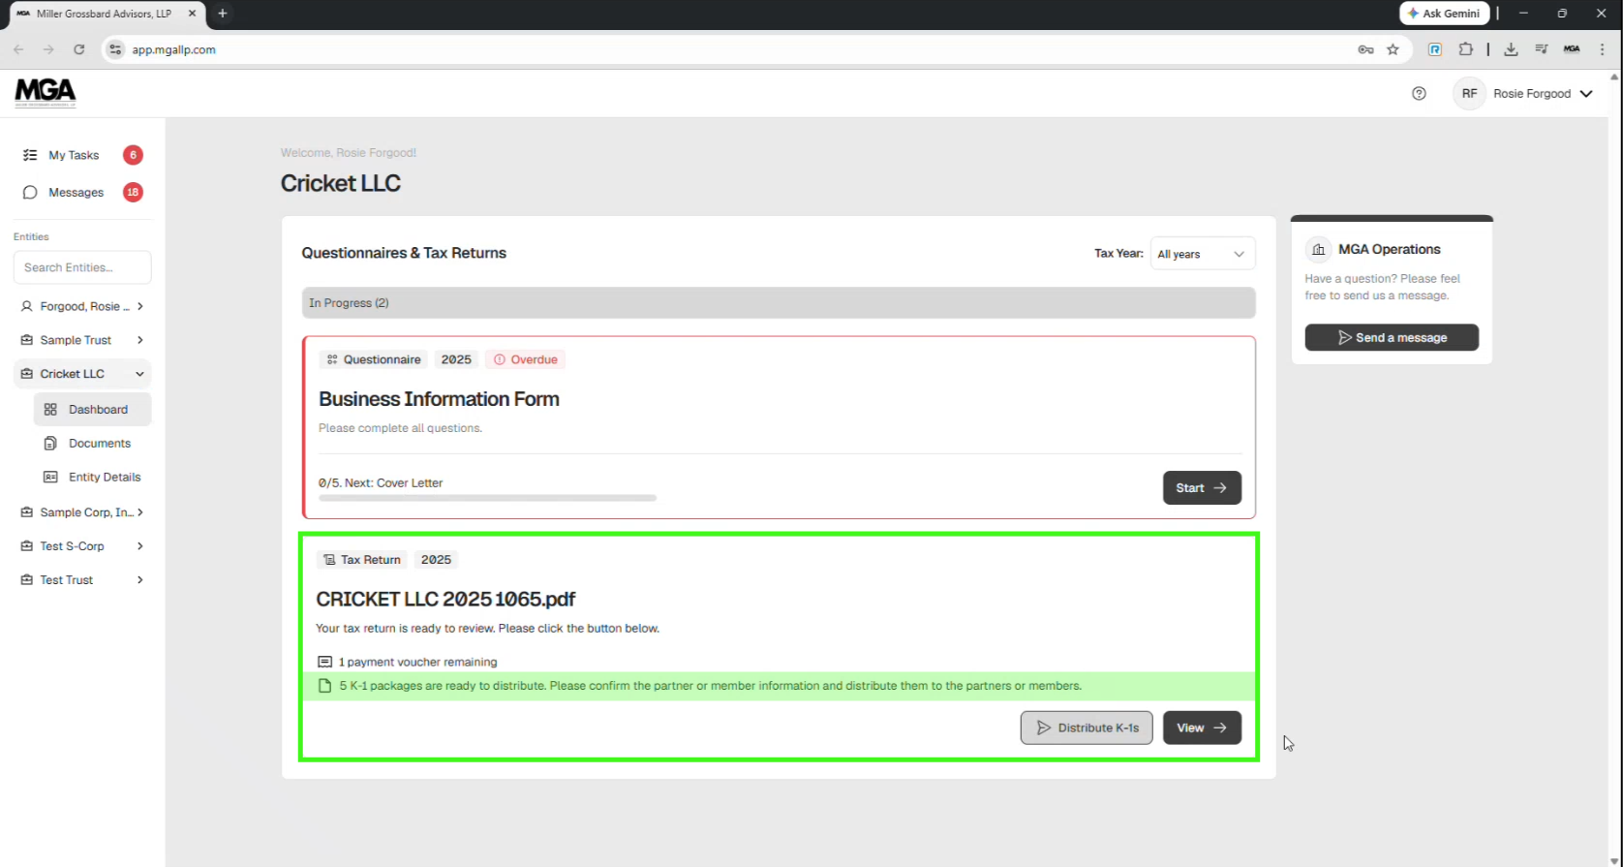Click the Messages badge showing 18

click(133, 192)
